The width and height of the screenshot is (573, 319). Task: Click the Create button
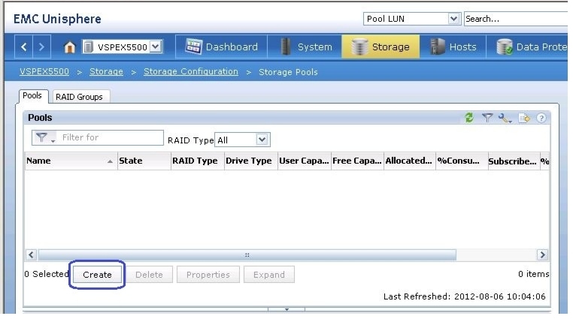coord(97,275)
